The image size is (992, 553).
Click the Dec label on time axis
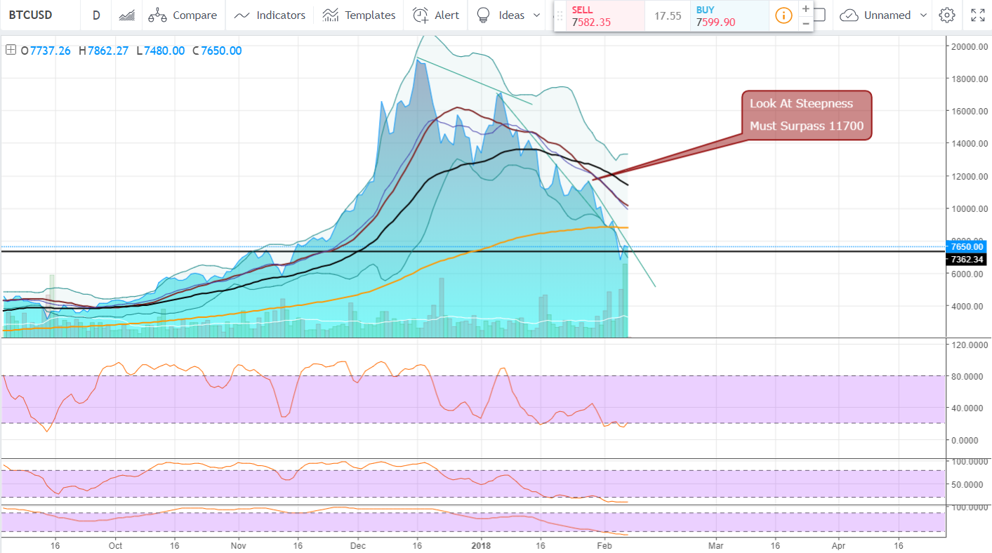tap(358, 545)
